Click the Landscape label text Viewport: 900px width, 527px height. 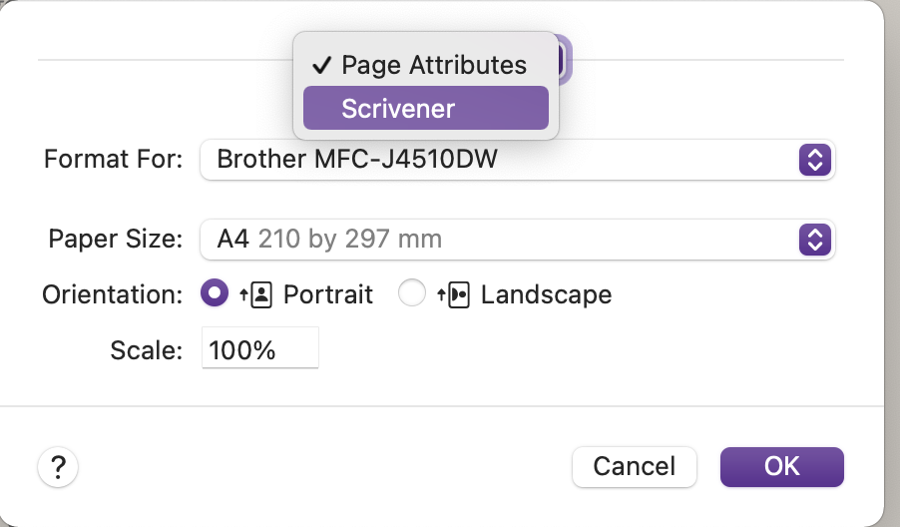(x=547, y=295)
